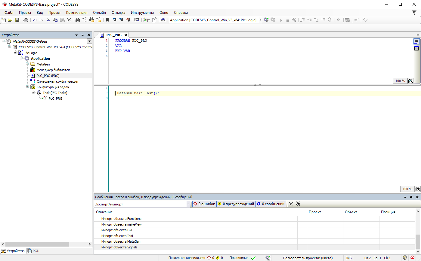Click the Login gear icon beside Application selector
421x261 pixels.
tap(266, 20)
